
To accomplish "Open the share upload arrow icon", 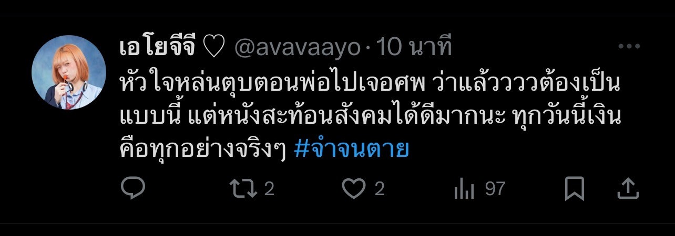I will [627, 189].
